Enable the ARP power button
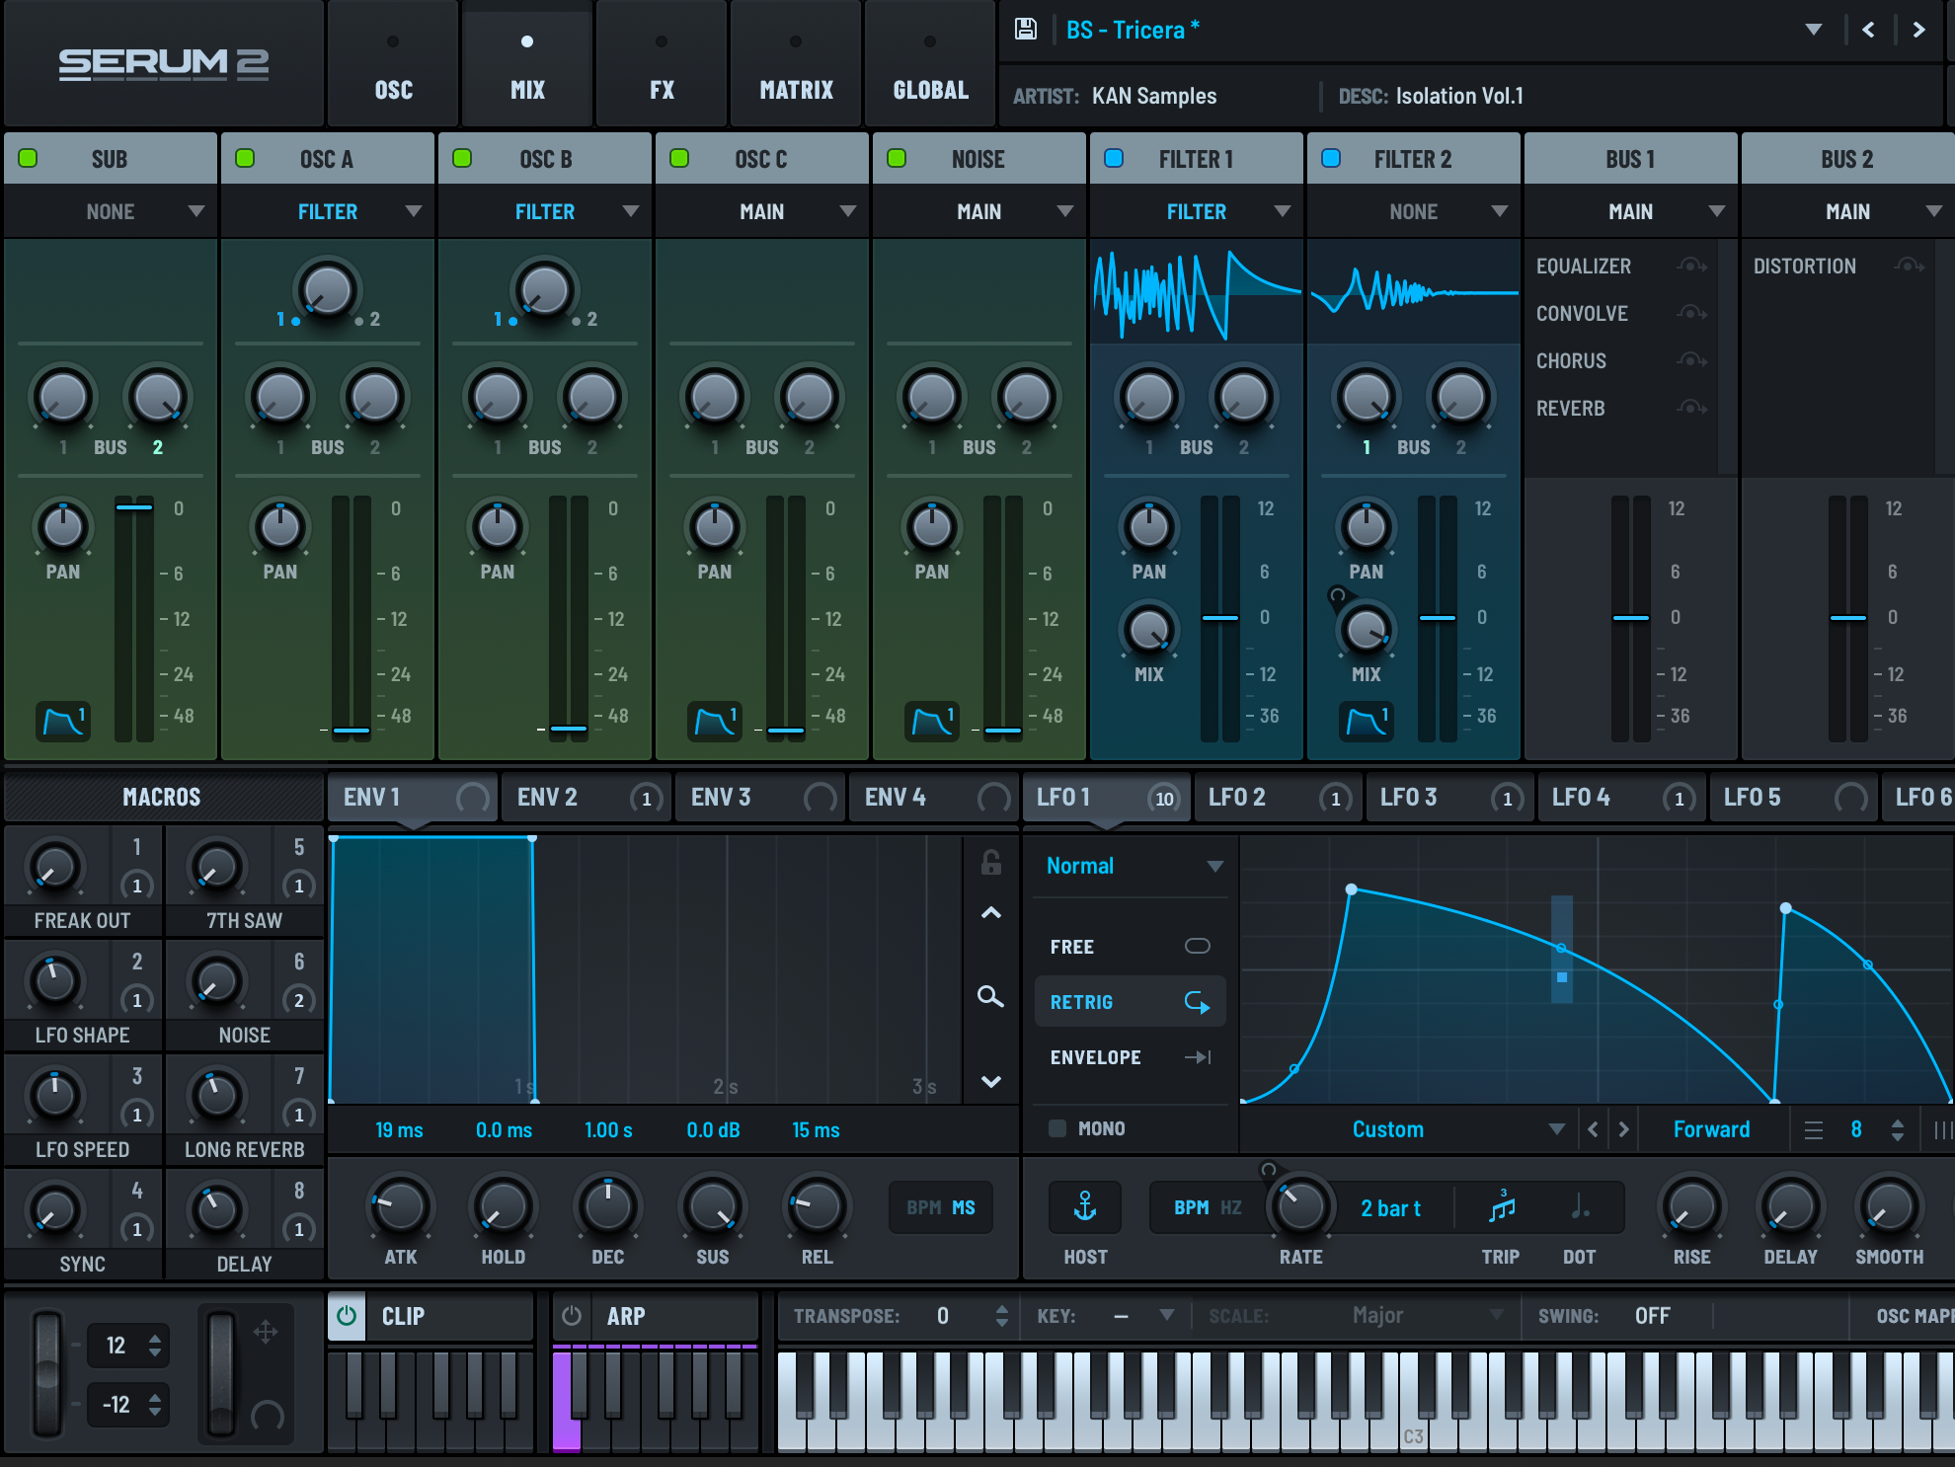The width and height of the screenshot is (1955, 1467). [572, 1316]
